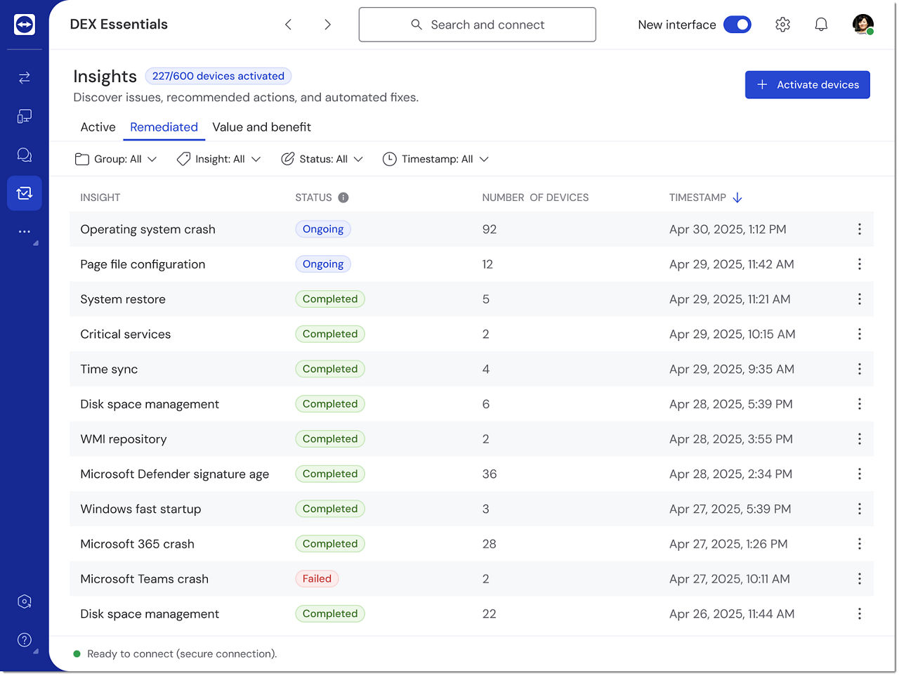Open the Timestamp: All filter dropdown
This screenshot has height=676, width=899.
click(435, 160)
